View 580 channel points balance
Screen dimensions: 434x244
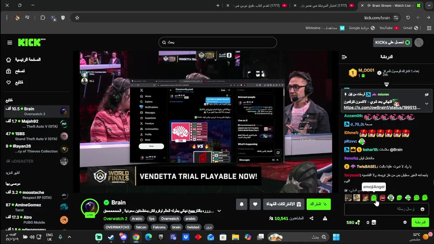click(353, 223)
